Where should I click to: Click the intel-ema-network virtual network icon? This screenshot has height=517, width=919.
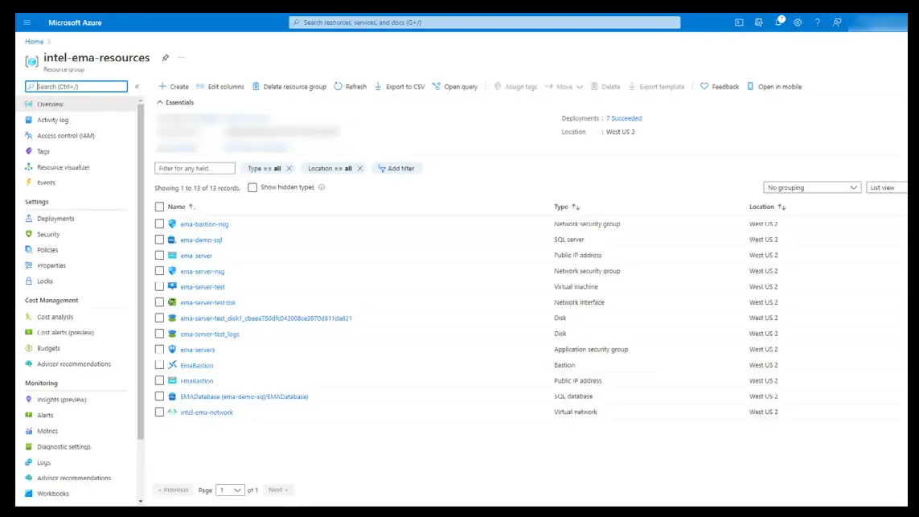pos(172,412)
